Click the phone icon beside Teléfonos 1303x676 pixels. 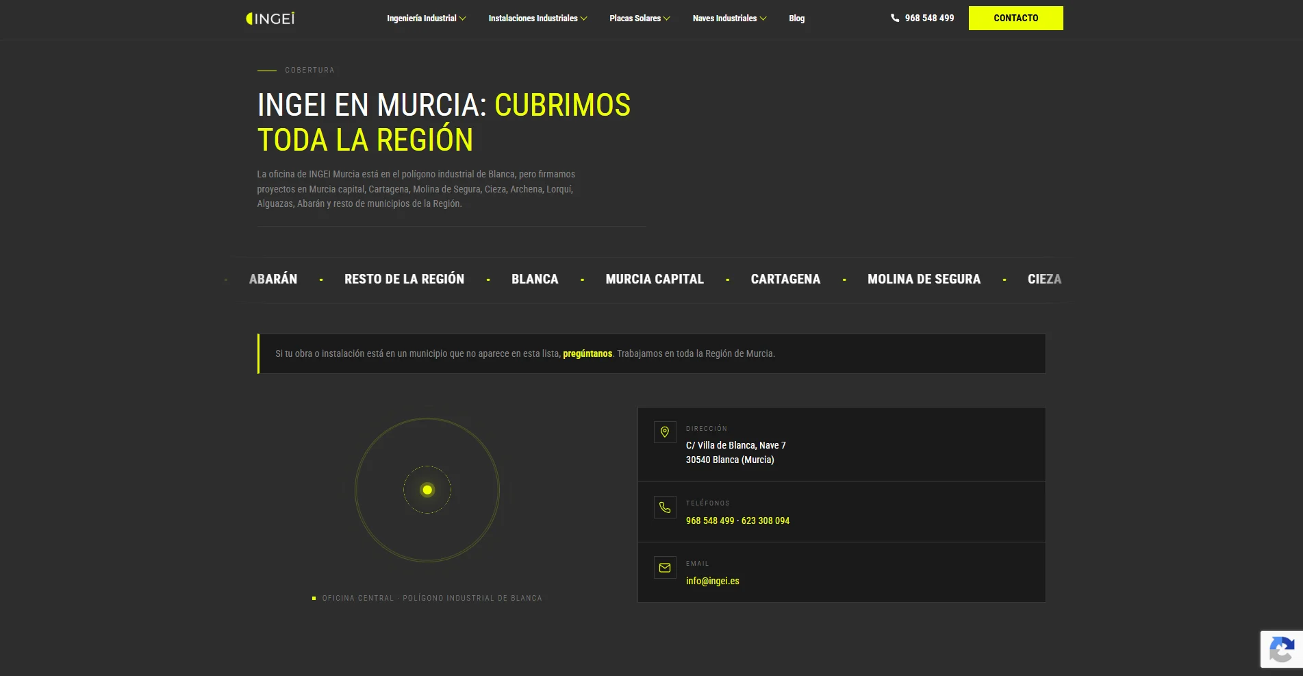665,508
